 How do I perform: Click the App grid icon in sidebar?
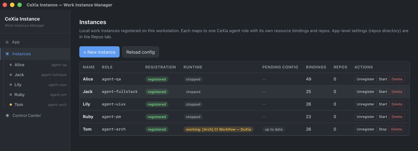click(7, 42)
